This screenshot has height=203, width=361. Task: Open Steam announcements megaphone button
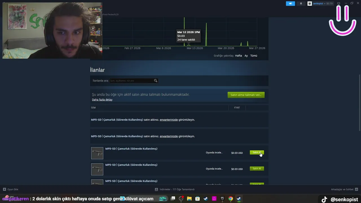pyautogui.click(x=290, y=3)
